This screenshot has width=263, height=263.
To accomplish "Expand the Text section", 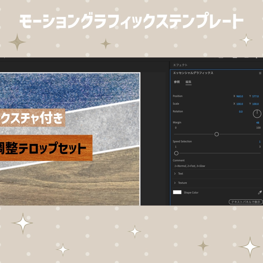I will coord(175,174).
